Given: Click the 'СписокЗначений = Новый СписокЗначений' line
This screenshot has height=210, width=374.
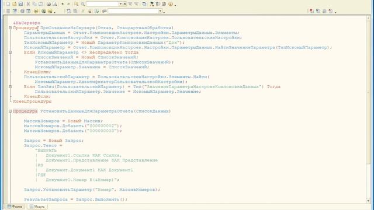Looking at the screenshot, I should point(86,57).
